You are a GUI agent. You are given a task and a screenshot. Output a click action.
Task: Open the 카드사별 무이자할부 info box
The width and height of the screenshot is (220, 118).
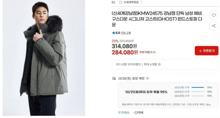click(165, 64)
